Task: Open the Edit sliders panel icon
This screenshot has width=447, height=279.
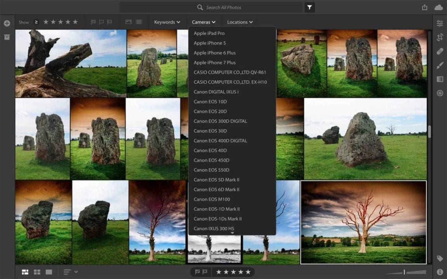Action: 440,23
